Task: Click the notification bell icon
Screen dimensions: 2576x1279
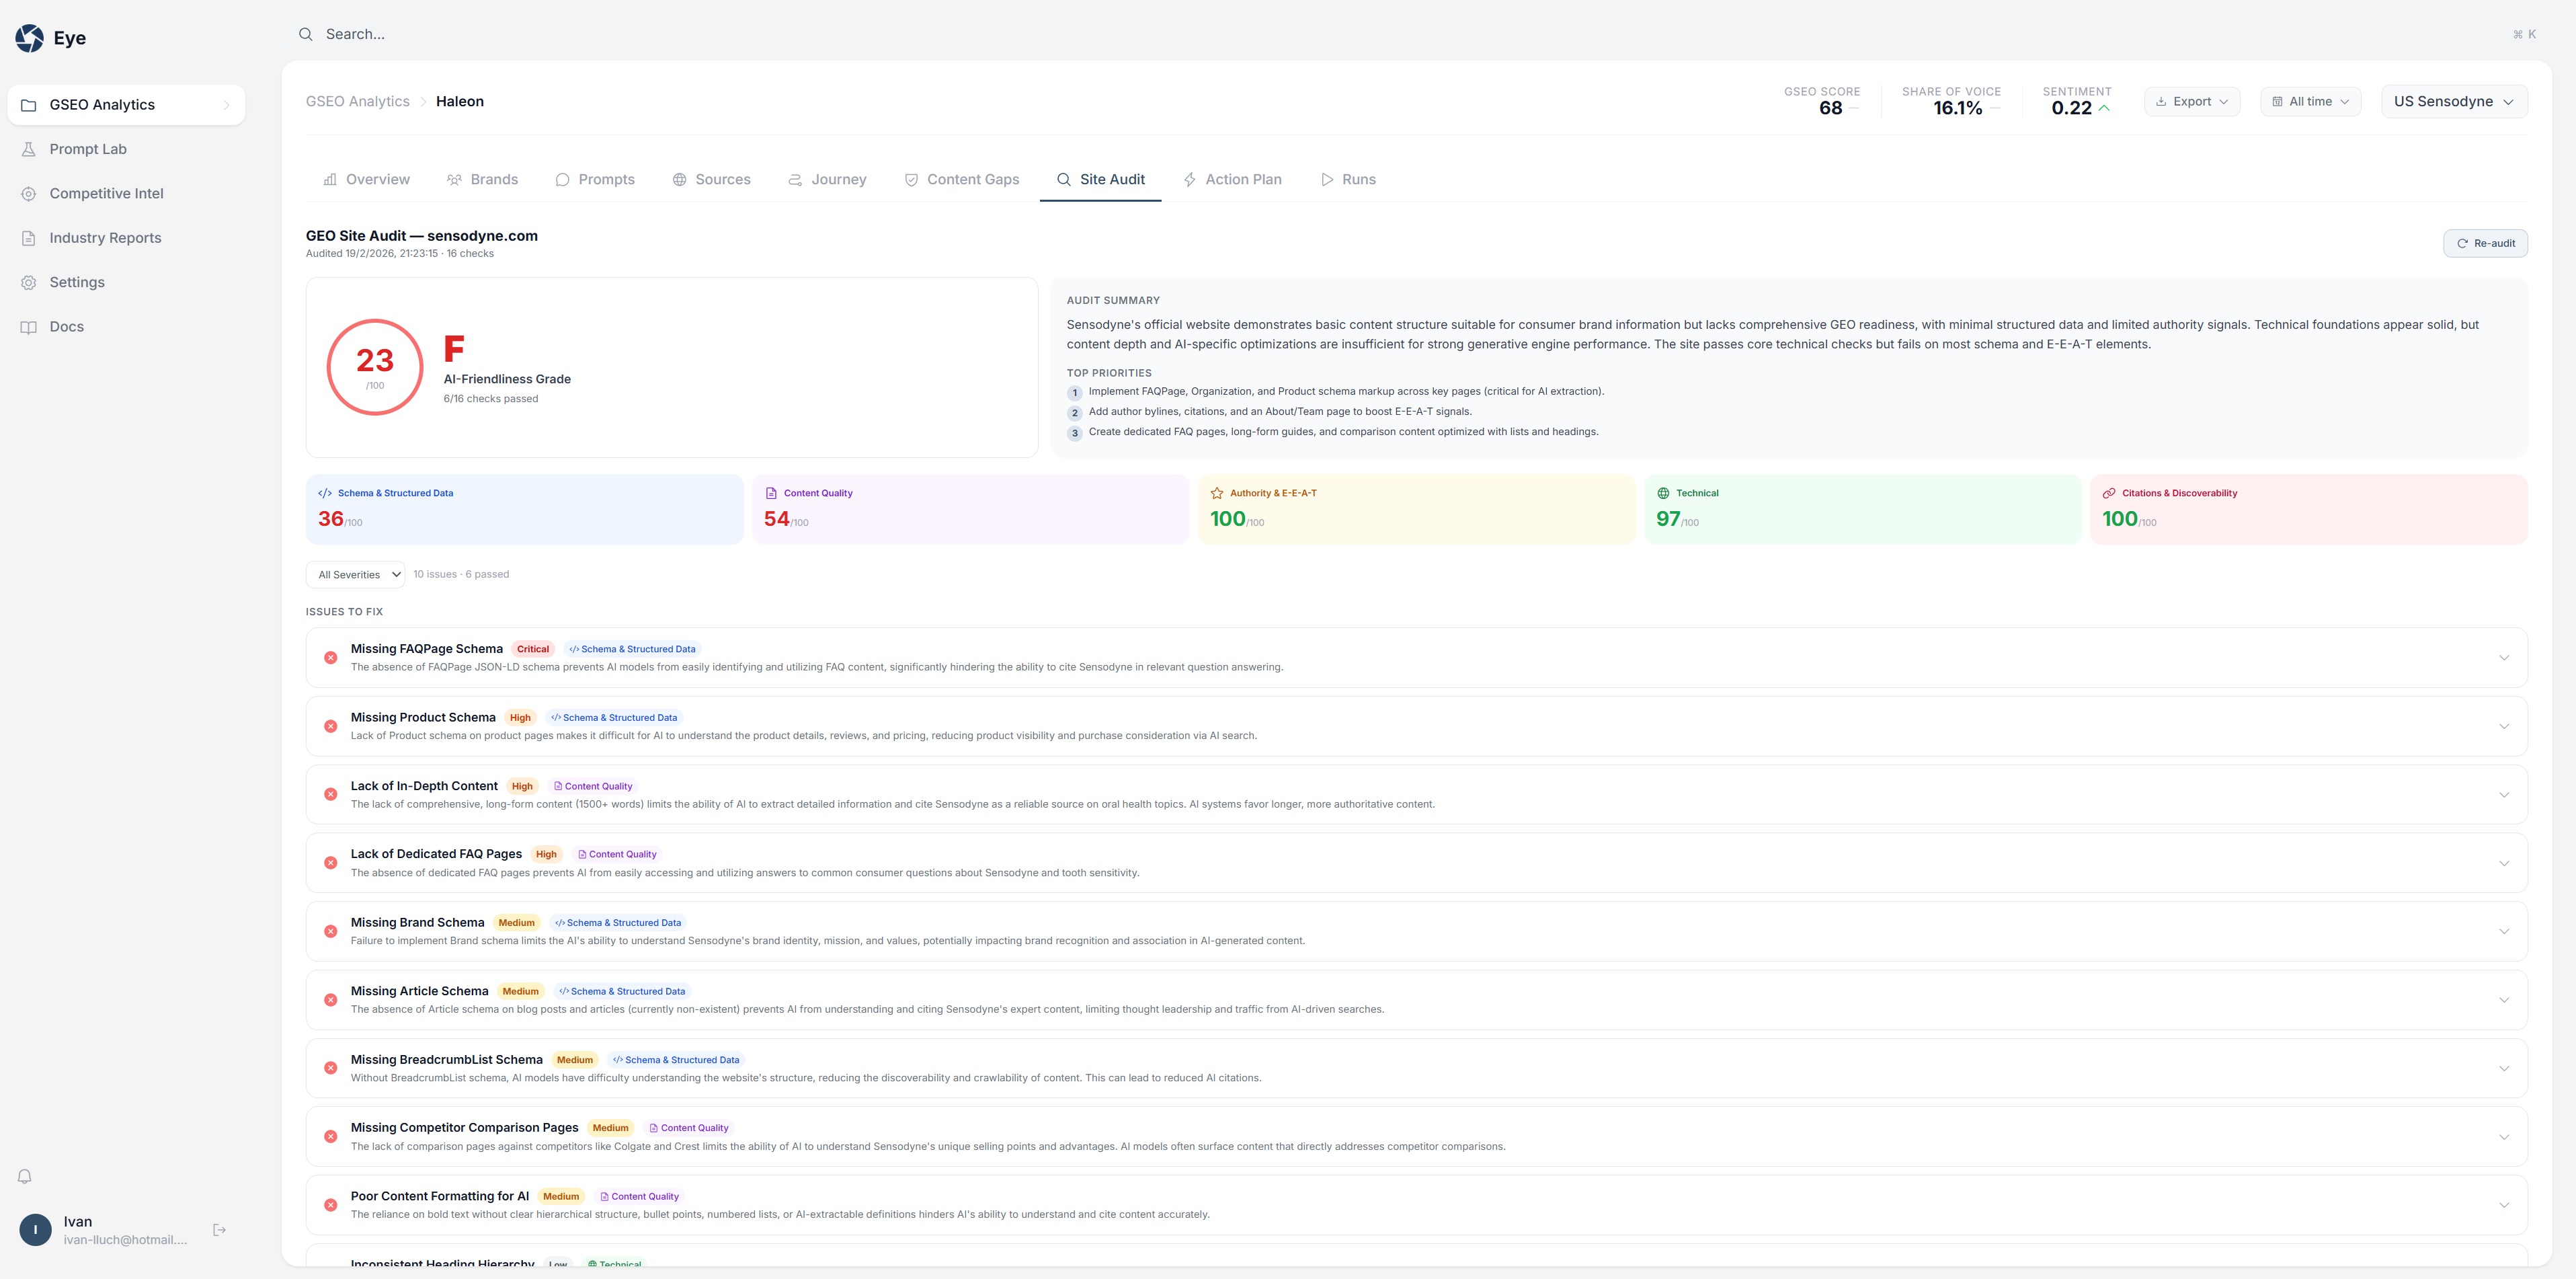Action: [x=25, y=1176]
